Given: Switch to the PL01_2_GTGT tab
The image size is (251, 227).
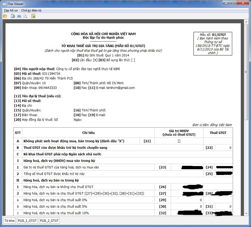Looking at the screenshot, I should point(48,221).
